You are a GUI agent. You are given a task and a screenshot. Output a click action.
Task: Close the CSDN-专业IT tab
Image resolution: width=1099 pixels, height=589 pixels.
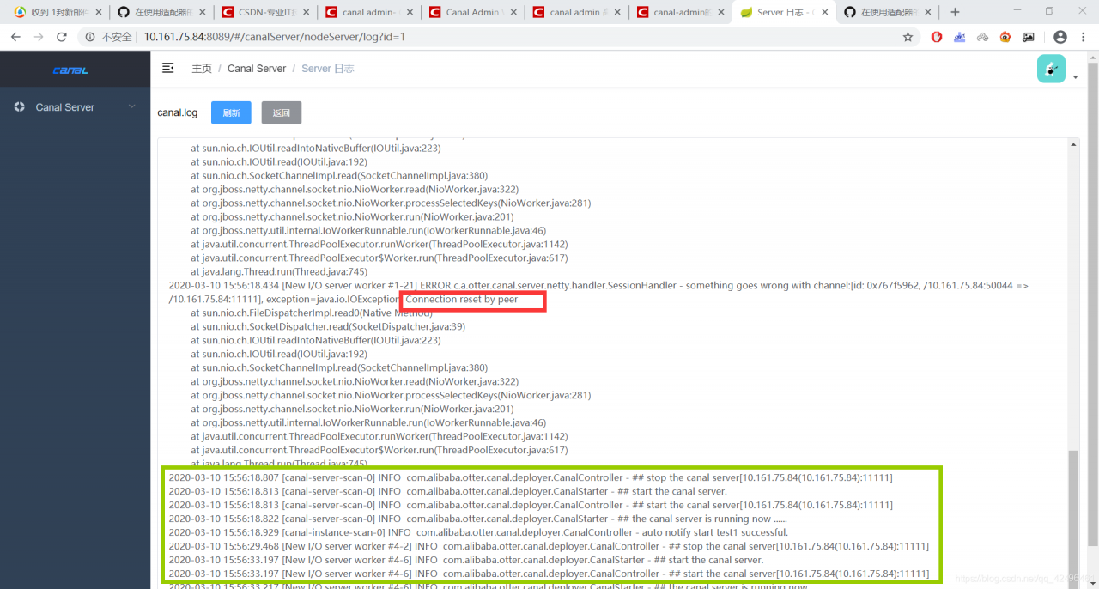[x=306, y=13]
